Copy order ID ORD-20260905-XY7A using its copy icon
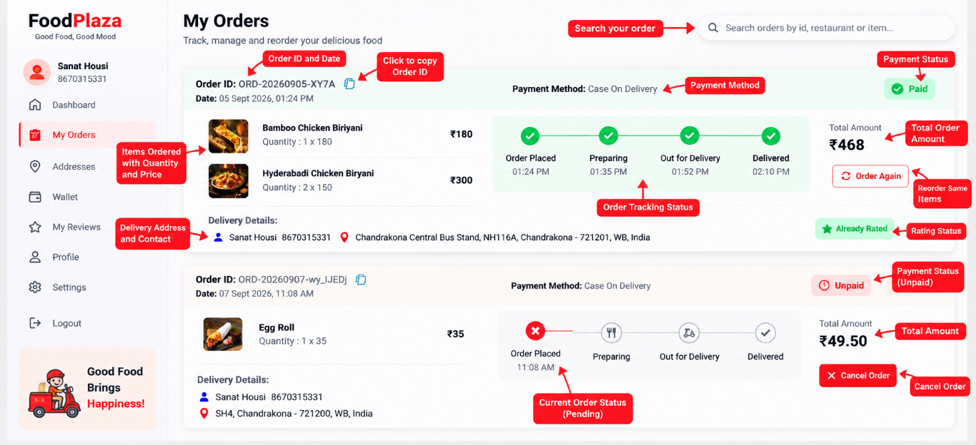Viewport: 976px width, 445px height. 349,84
